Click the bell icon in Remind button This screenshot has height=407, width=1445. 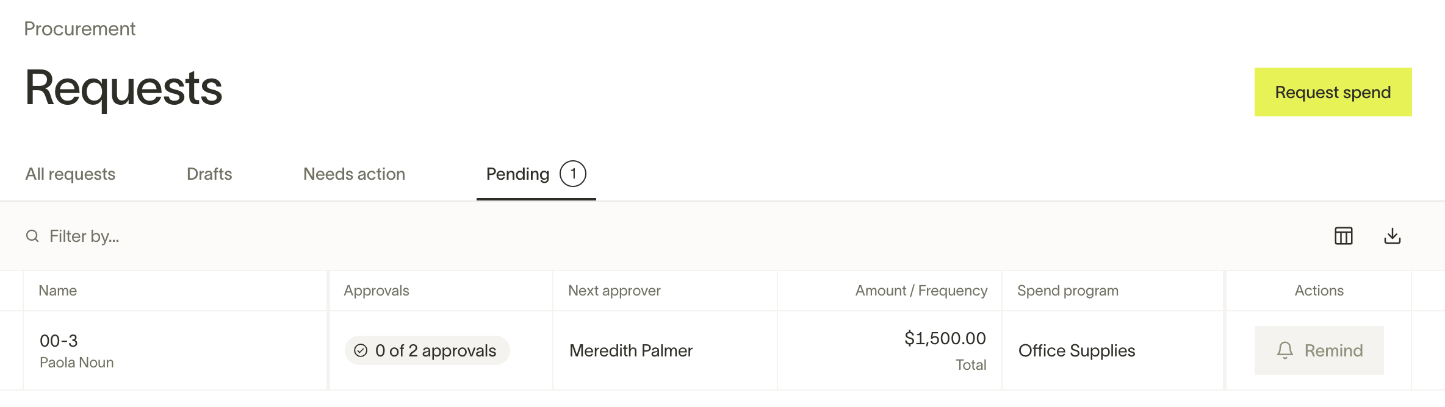tap(1285, 350)
